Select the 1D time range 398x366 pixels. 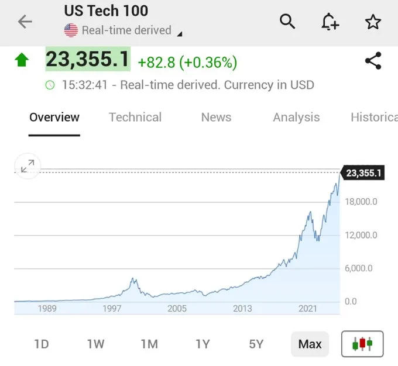[x=41, y=344]
